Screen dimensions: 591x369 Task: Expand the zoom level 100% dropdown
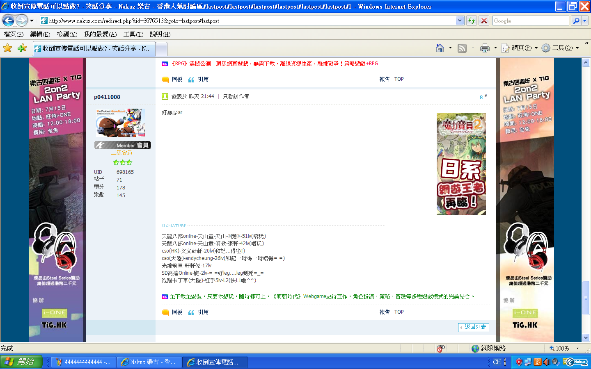tap(577, 348)
